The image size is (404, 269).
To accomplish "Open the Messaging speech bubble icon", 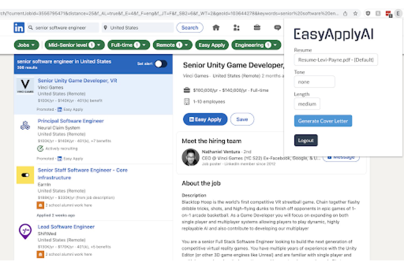I will 277,27.
